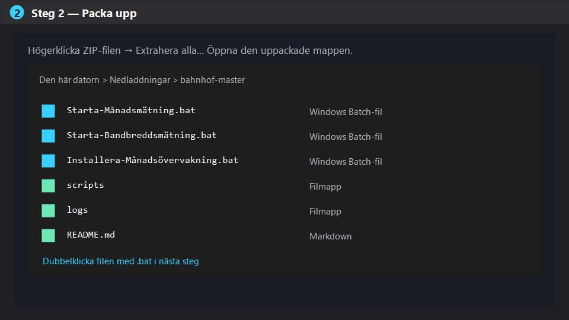The width and height of the screenshot is (569, 320).
Task: Click the 'Filmapp' type next to scripts
Action: (325, 187)
